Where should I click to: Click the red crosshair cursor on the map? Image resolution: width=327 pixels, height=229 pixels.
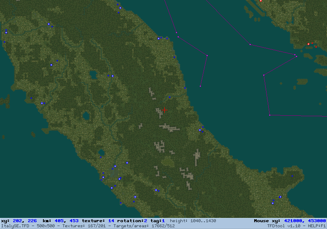click(164, 110)
